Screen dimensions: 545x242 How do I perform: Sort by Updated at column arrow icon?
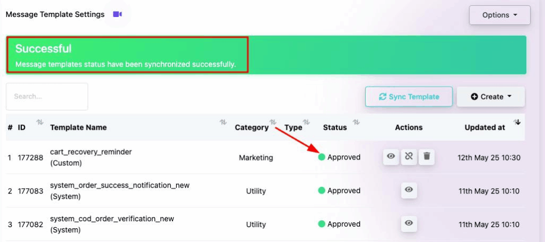517,123
